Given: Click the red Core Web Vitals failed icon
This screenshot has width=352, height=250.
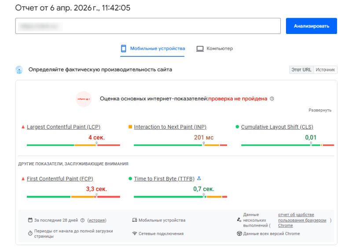Looking at the screenshot, I should point(84,99).
